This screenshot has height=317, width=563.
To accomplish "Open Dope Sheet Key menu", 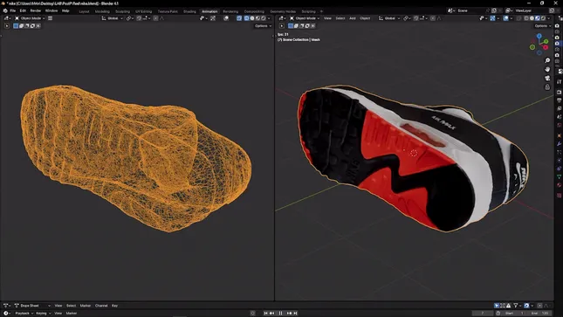I will tap(114, 306).
